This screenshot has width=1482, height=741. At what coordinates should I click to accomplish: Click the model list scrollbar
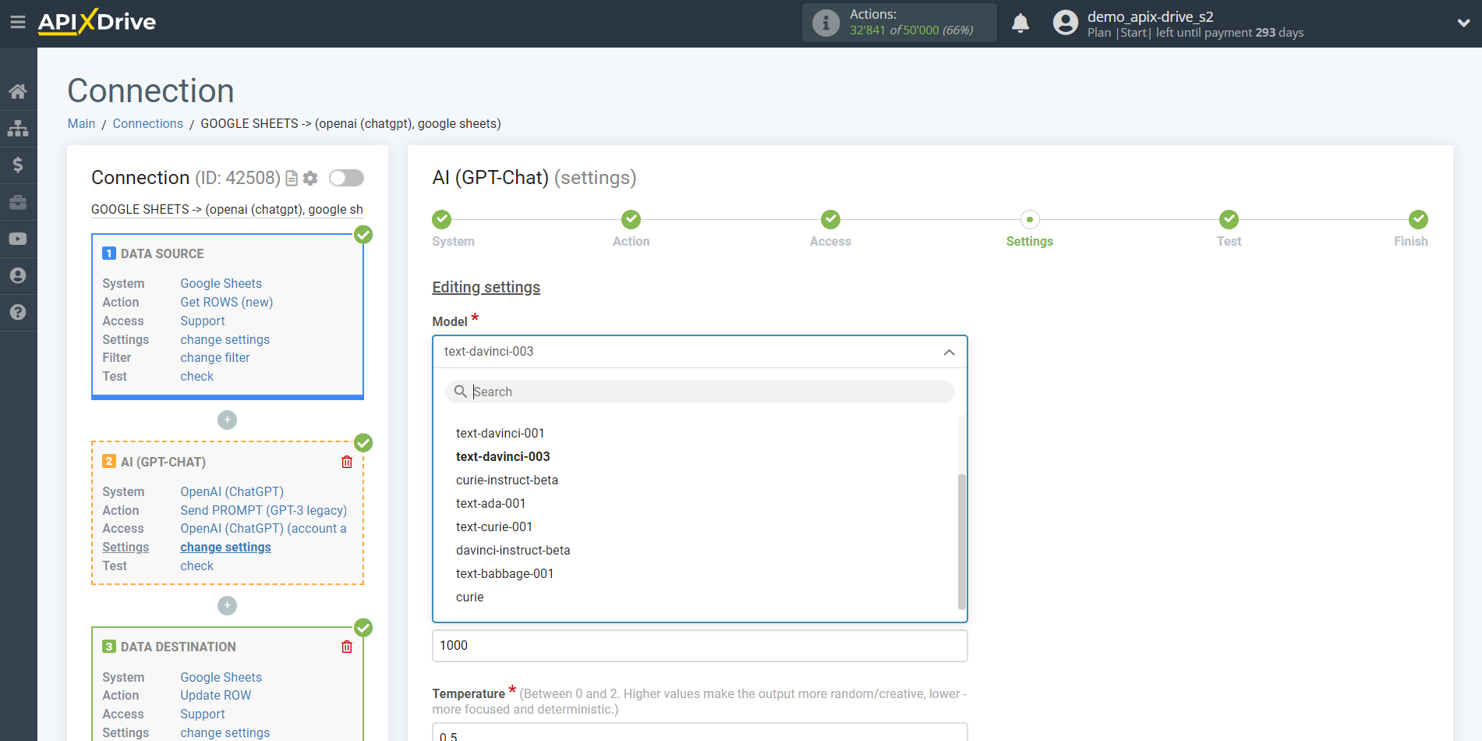click(961, 541)
